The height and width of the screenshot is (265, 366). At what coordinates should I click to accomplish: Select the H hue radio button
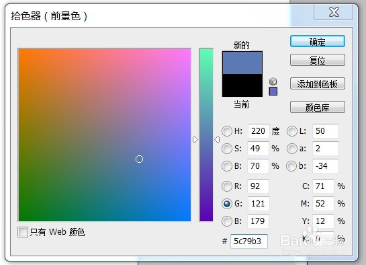point(226,131)
